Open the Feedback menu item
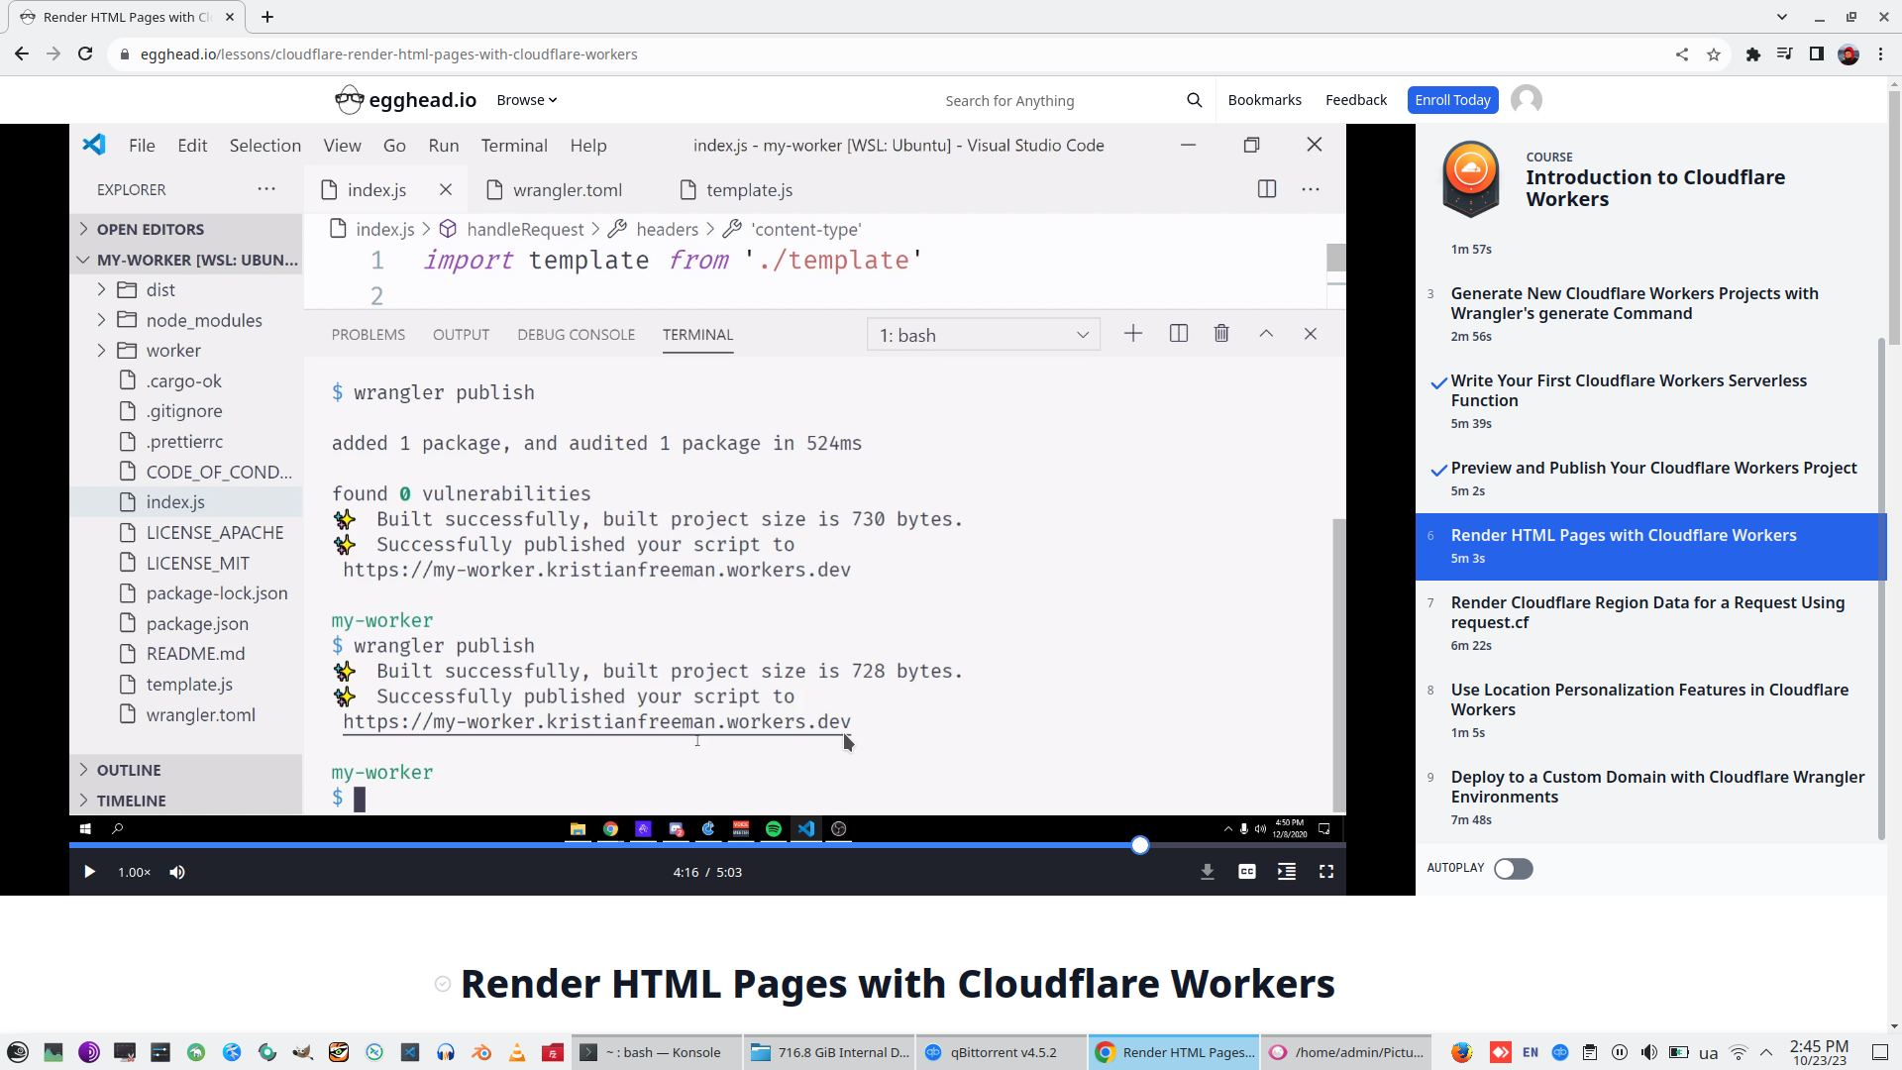1902x1070 pixels. [x=1355, y=100]
